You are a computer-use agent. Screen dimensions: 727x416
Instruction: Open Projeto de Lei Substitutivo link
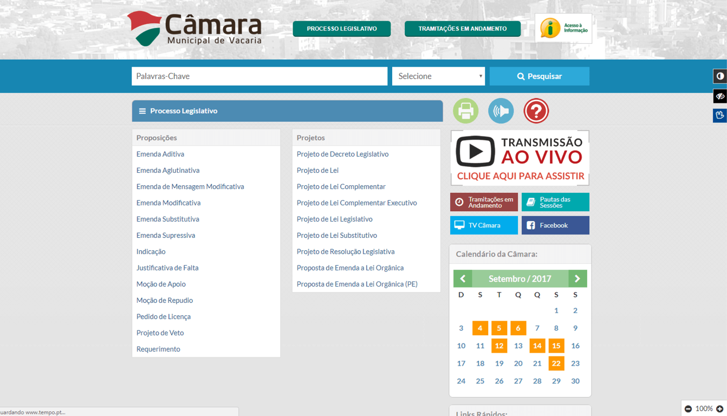[337, 235]
